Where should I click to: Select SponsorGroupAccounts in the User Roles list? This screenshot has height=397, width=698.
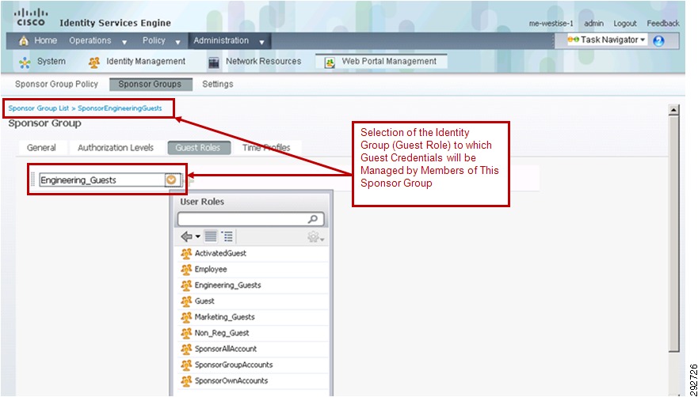pos(254,365)
